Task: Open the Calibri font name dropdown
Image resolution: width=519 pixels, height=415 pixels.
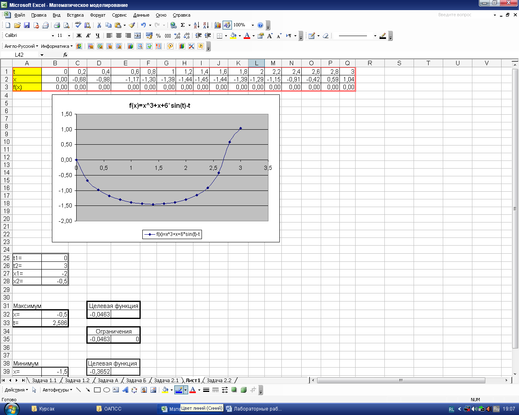Action: (53, 36)
